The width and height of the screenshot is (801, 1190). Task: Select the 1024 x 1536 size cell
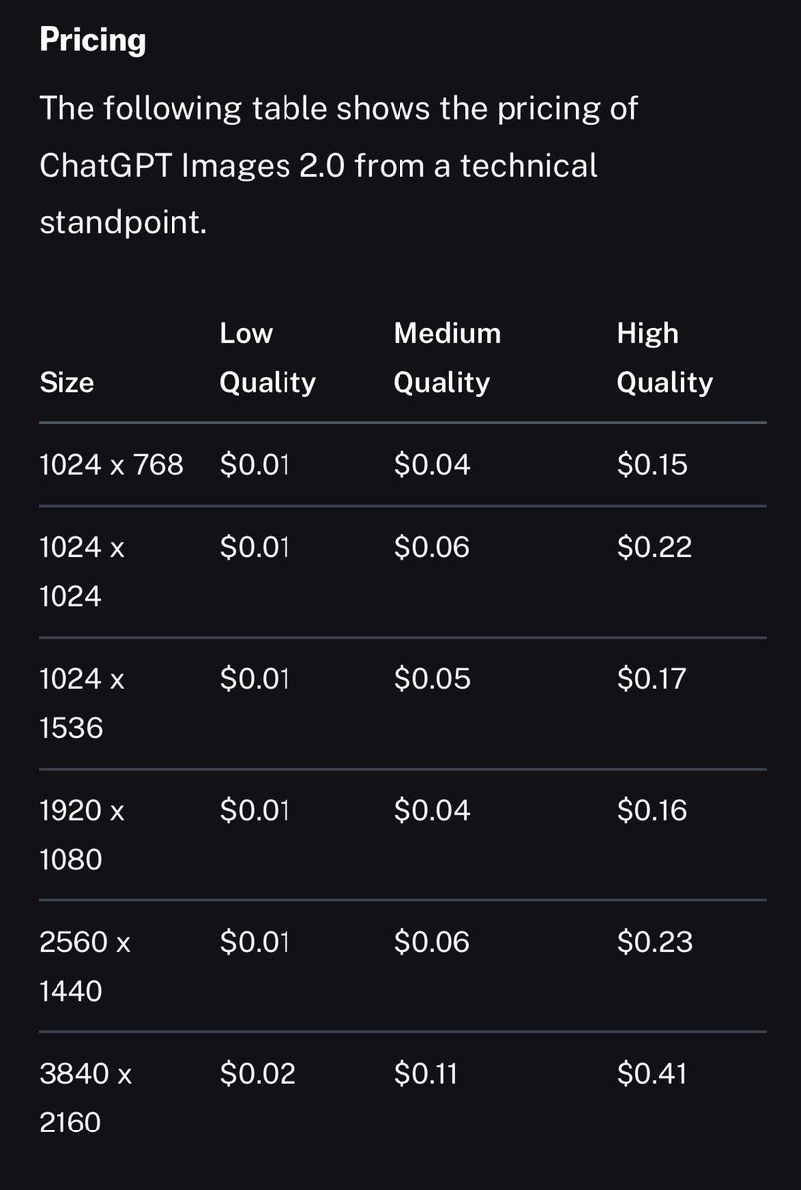(82, 703)
